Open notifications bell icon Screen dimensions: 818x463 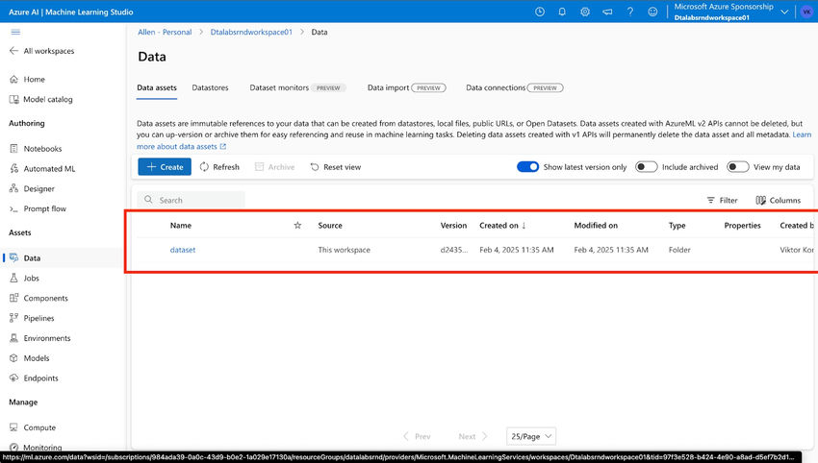coord(562,12)
